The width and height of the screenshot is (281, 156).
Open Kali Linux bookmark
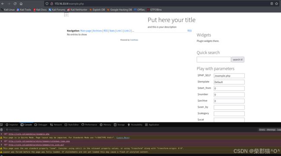(x=8, y=10)
